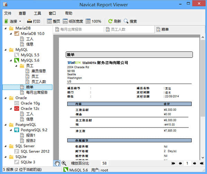This screenshot has height=174, width=207.
Task: Select the Whole Page (整页) view icon
Action: 49,21
